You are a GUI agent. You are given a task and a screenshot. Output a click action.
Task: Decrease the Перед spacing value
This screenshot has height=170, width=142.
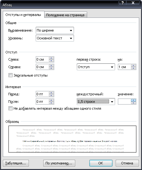[x=51, y=95]
